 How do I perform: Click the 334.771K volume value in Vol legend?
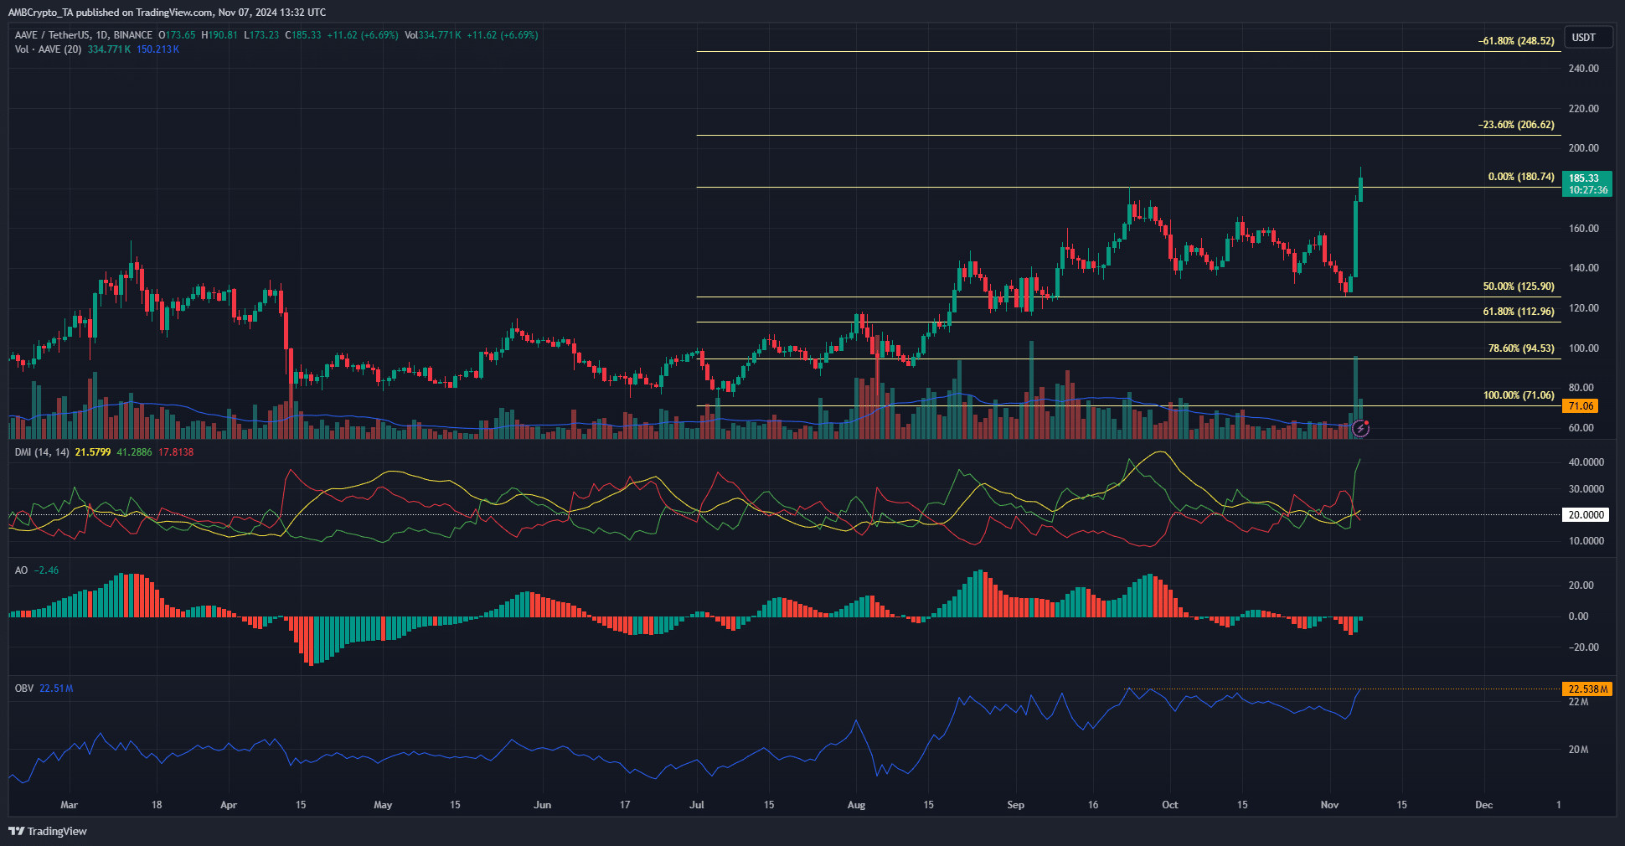(x=110, y=49)
